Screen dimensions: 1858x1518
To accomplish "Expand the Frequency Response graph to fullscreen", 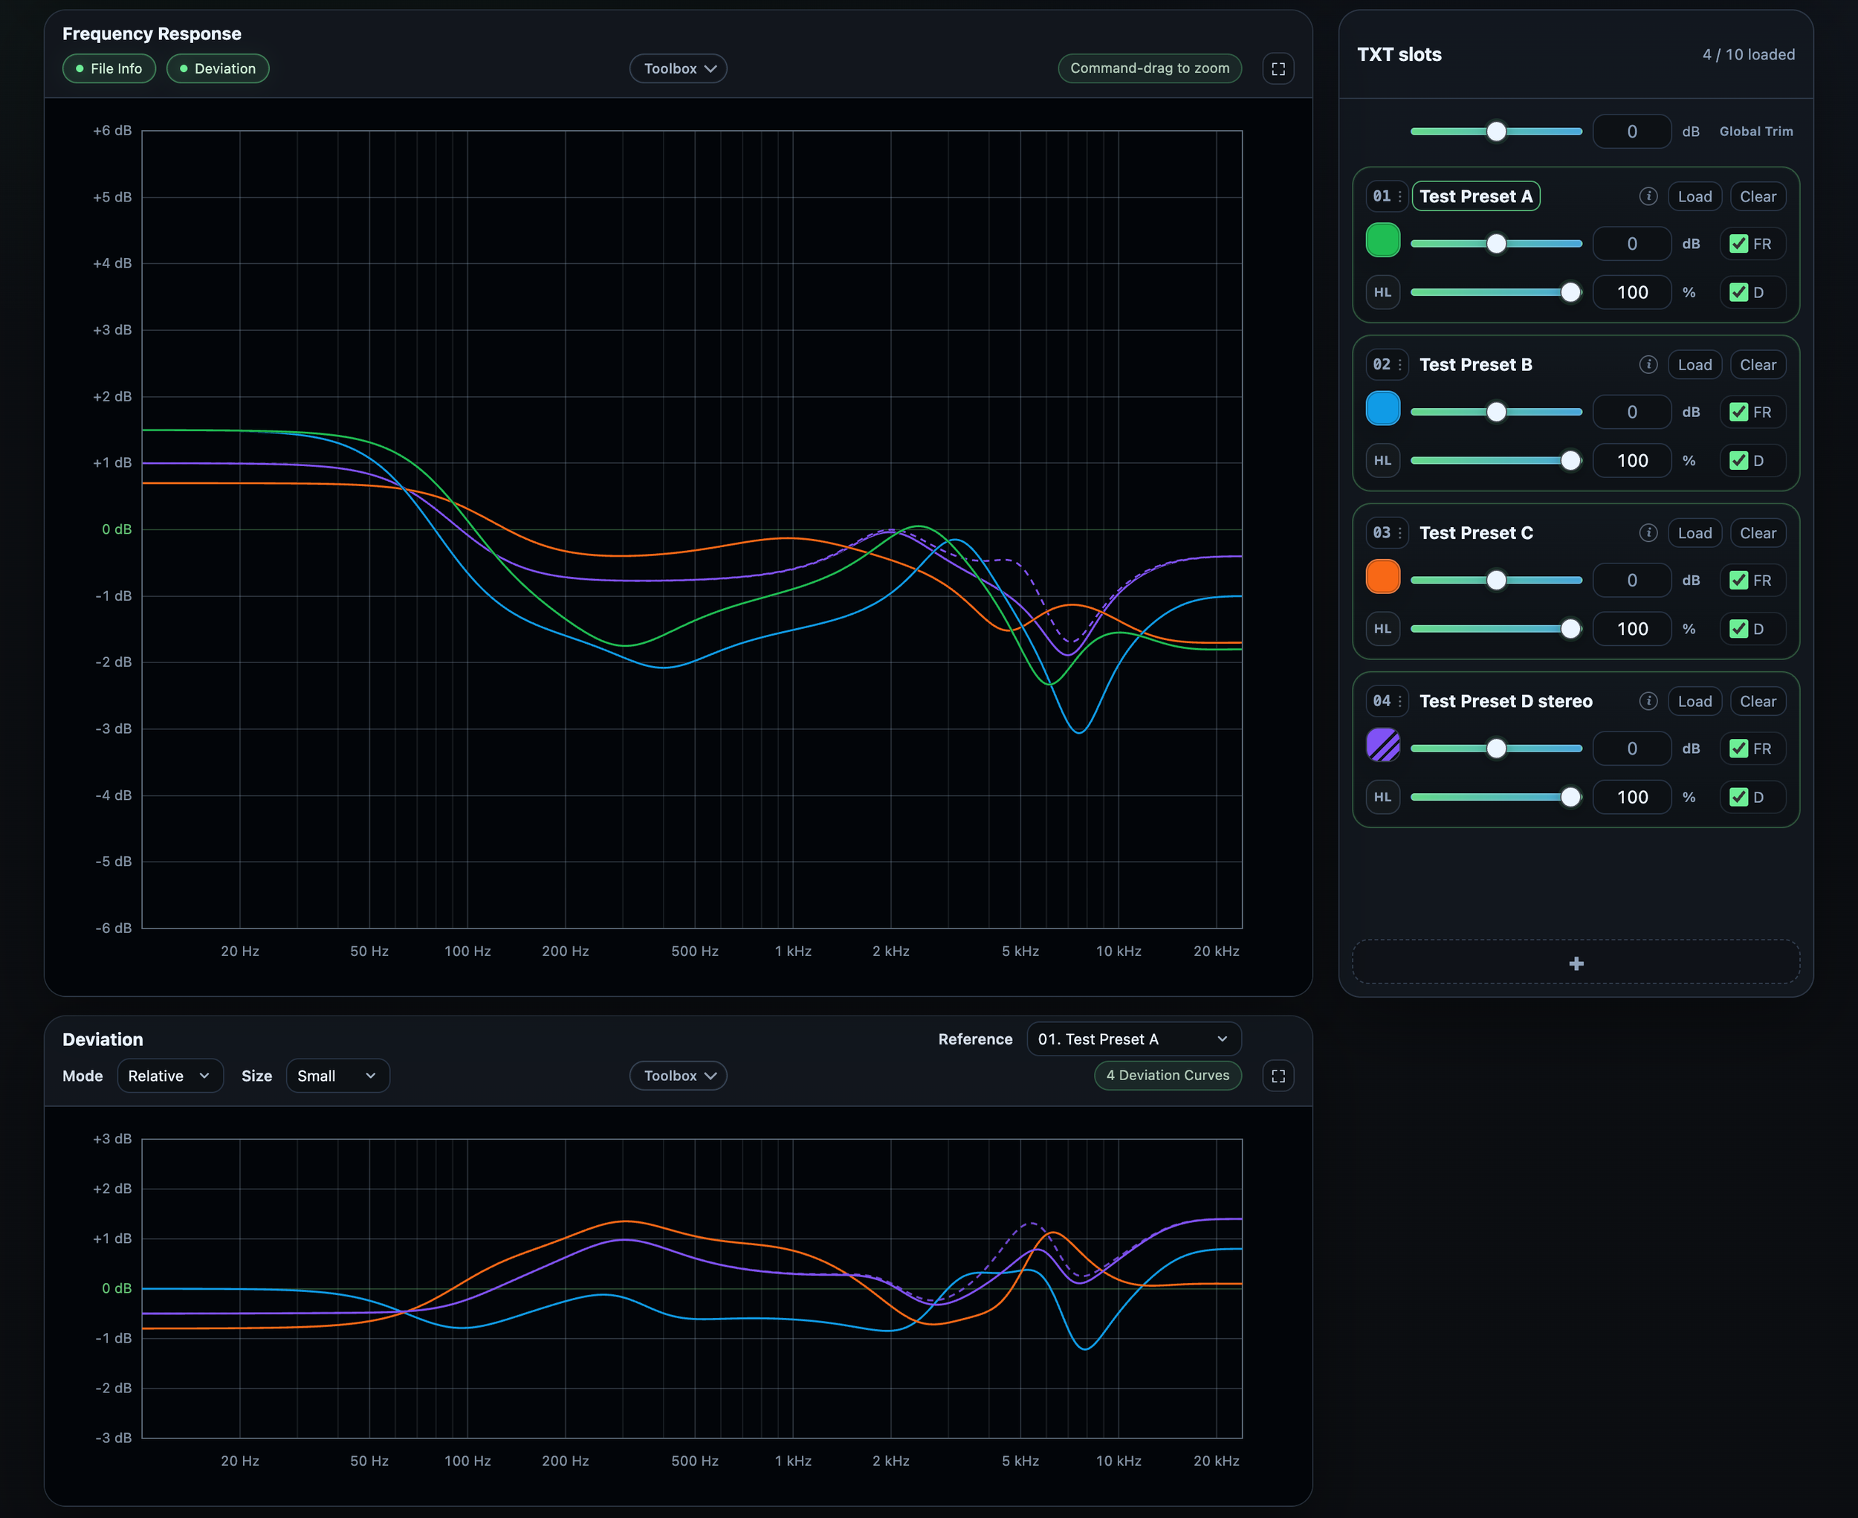I will click(x=1278, y=69).
